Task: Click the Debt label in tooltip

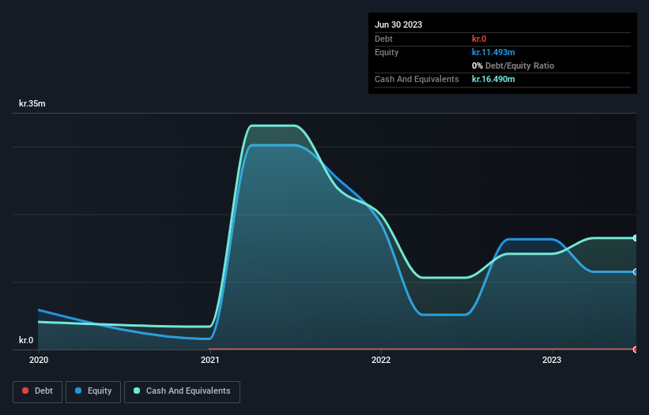Action: (383, 39)
